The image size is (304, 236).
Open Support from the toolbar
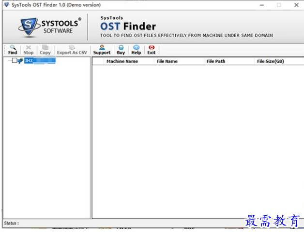click(102, 50)
